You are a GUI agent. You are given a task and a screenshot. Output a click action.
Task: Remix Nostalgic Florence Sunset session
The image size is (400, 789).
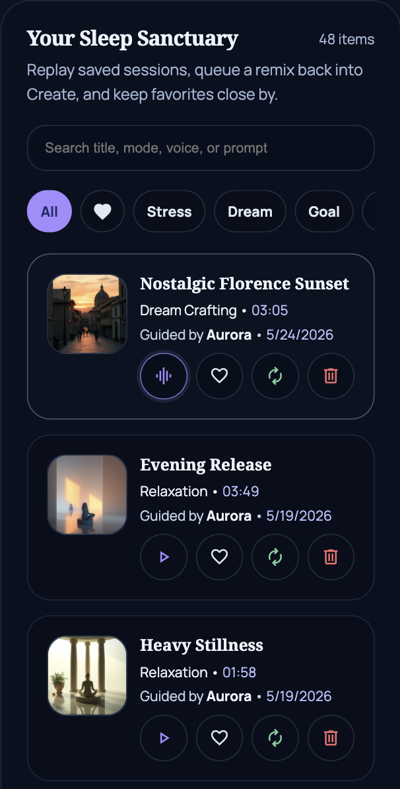pyautogui.click(x=275, y=376)
